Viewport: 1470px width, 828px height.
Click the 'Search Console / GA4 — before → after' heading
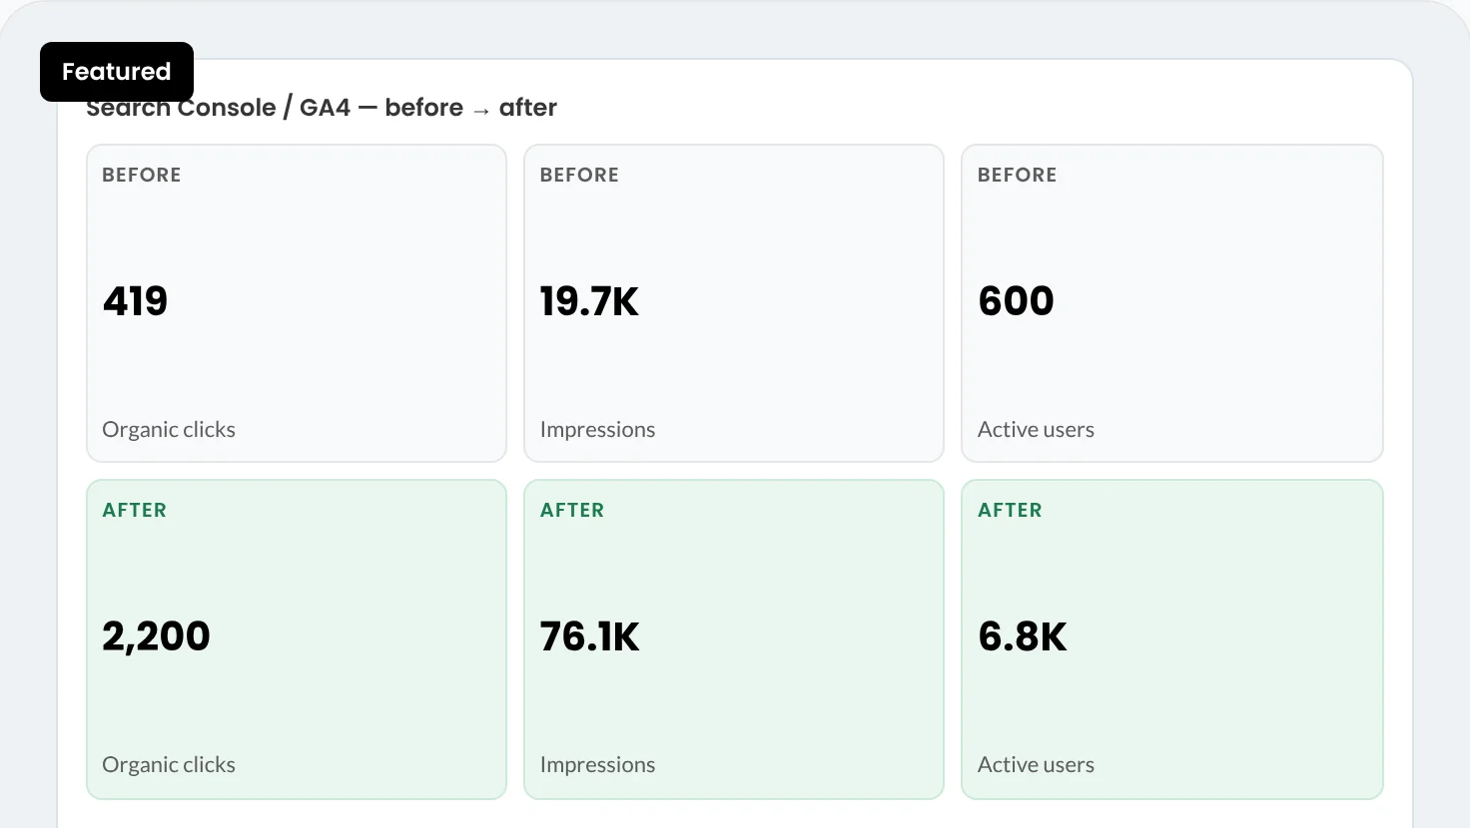(322, 108)
